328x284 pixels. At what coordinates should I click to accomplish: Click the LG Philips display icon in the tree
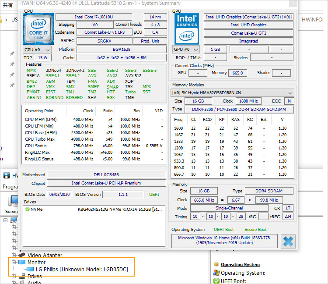click(30, 269)
